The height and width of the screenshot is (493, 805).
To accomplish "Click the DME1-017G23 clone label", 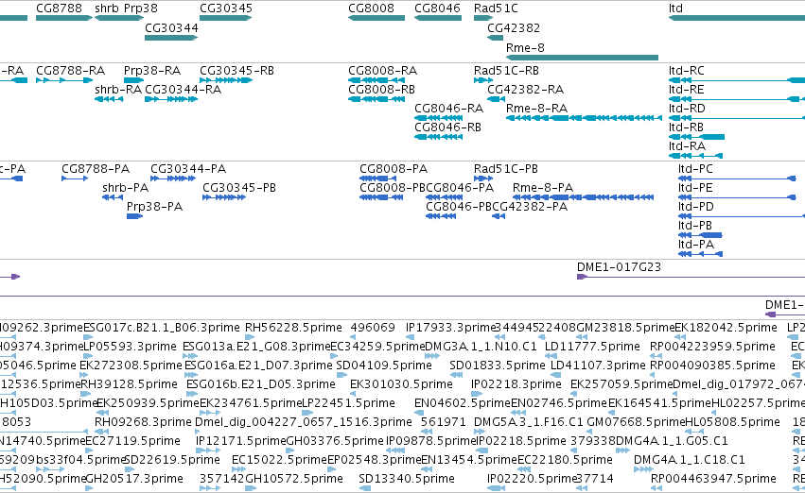I will tap(619, 267).
